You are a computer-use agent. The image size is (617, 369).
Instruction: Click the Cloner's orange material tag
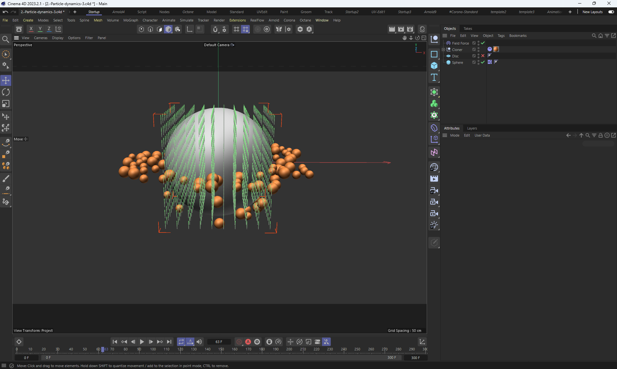point(496,49)
